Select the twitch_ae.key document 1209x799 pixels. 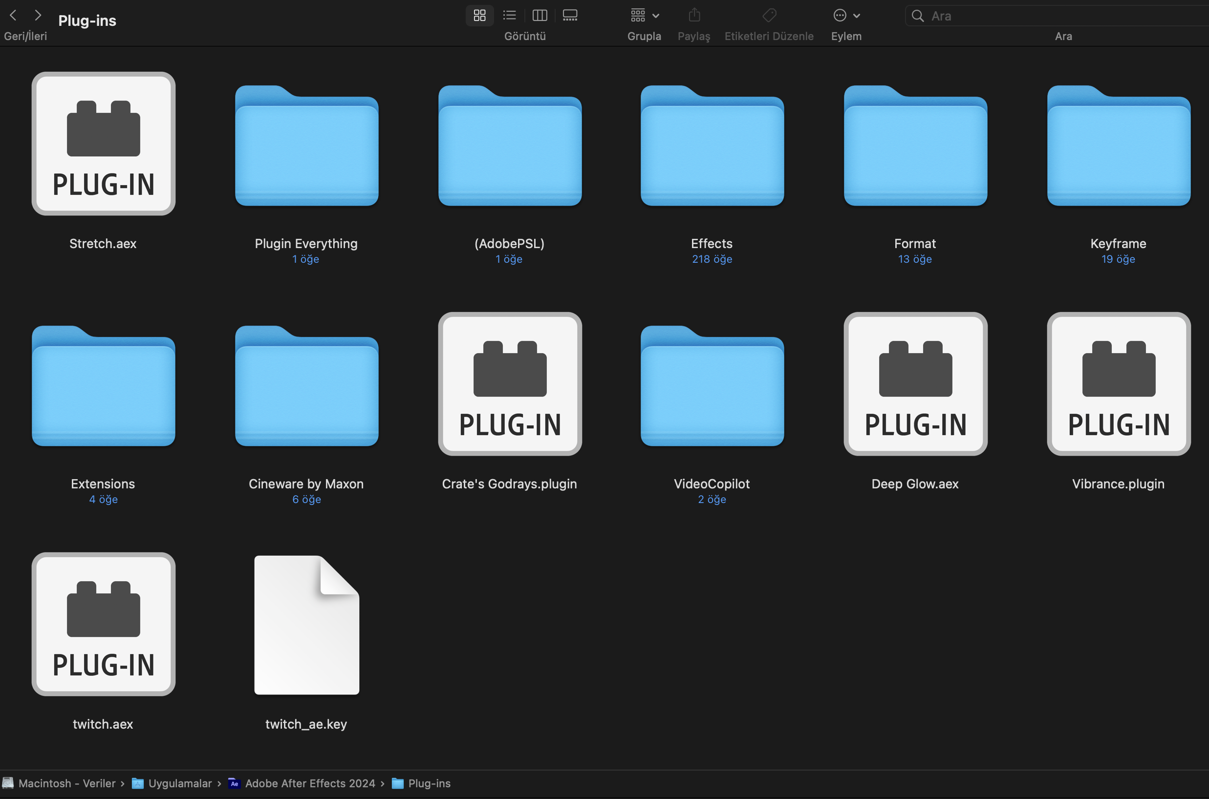306,625
